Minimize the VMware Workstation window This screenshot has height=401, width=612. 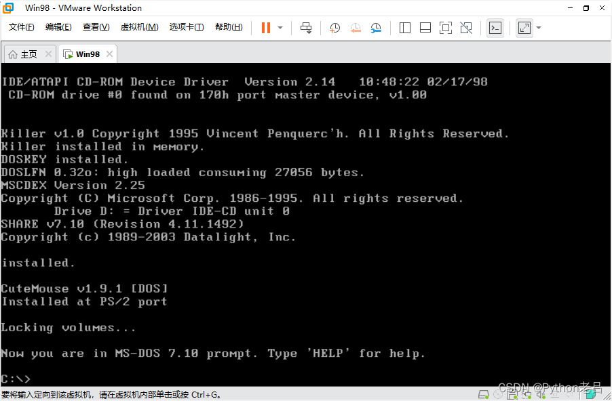tap(570, 8)
